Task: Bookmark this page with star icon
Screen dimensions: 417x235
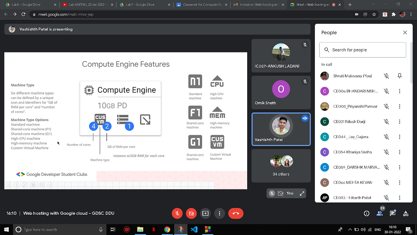Action: coord(374,14)
